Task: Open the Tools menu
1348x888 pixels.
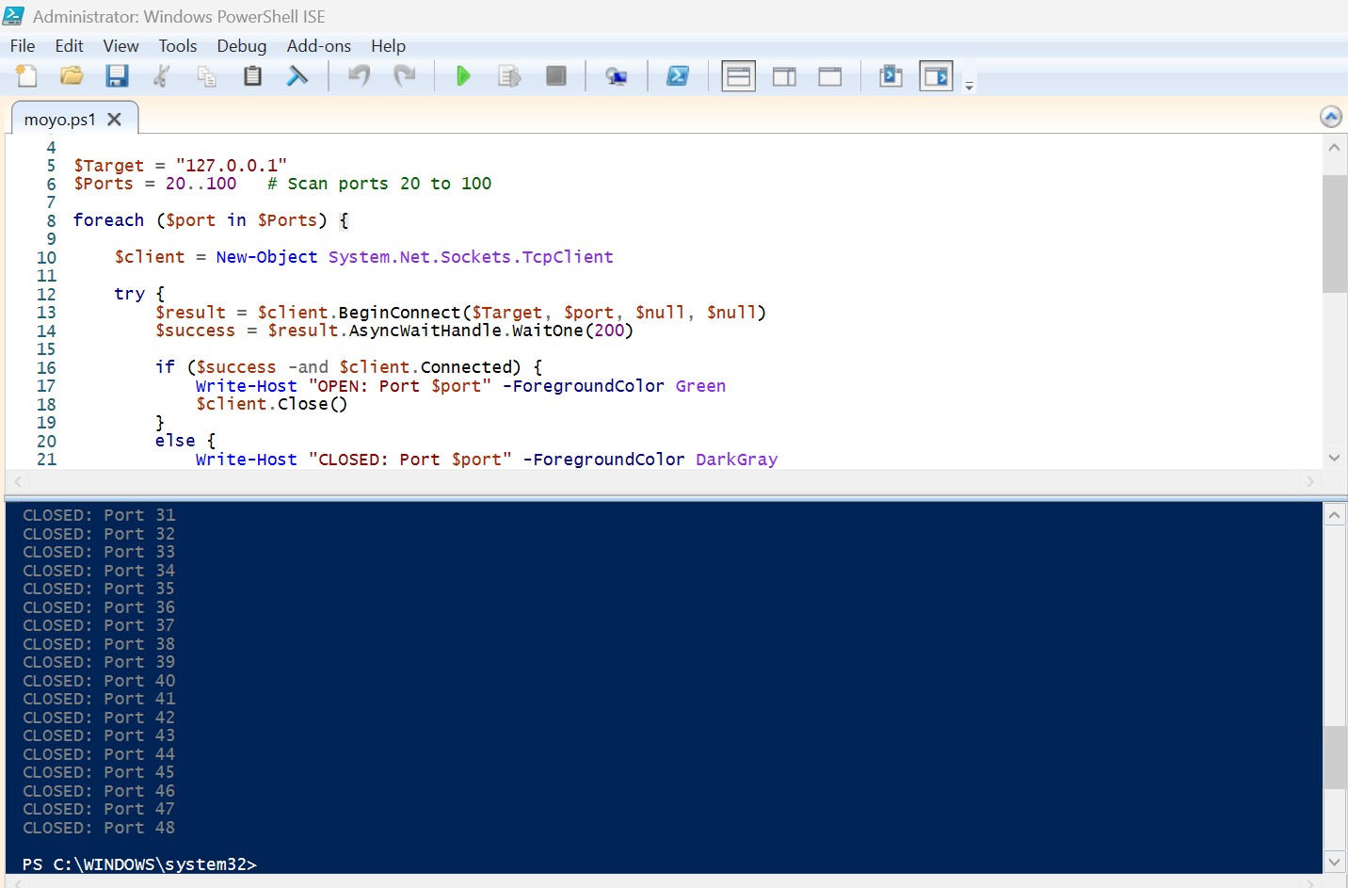Action: click(x=178, y=46)
